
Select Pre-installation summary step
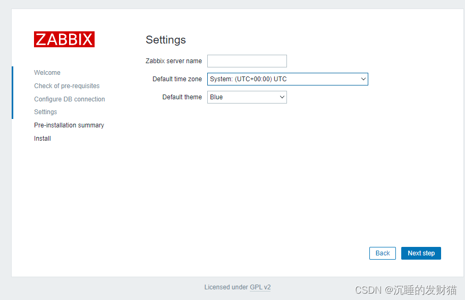[x=69, y=125]
